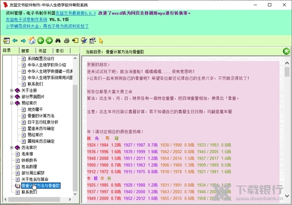
Task: Switch to the 书签 tab
Action: pyautogui.click(x=42, y=51)
